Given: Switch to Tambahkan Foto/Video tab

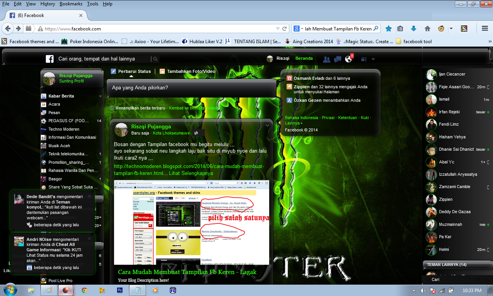Looking at the screenshot, I should tap(188, 71).
